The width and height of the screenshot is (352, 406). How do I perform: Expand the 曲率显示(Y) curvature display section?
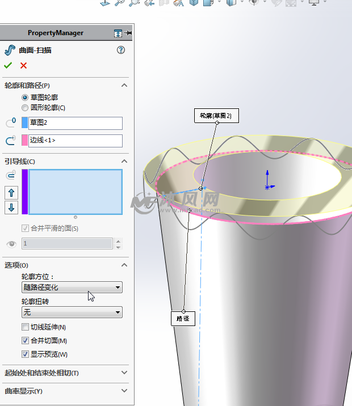[x=124, y=391]
